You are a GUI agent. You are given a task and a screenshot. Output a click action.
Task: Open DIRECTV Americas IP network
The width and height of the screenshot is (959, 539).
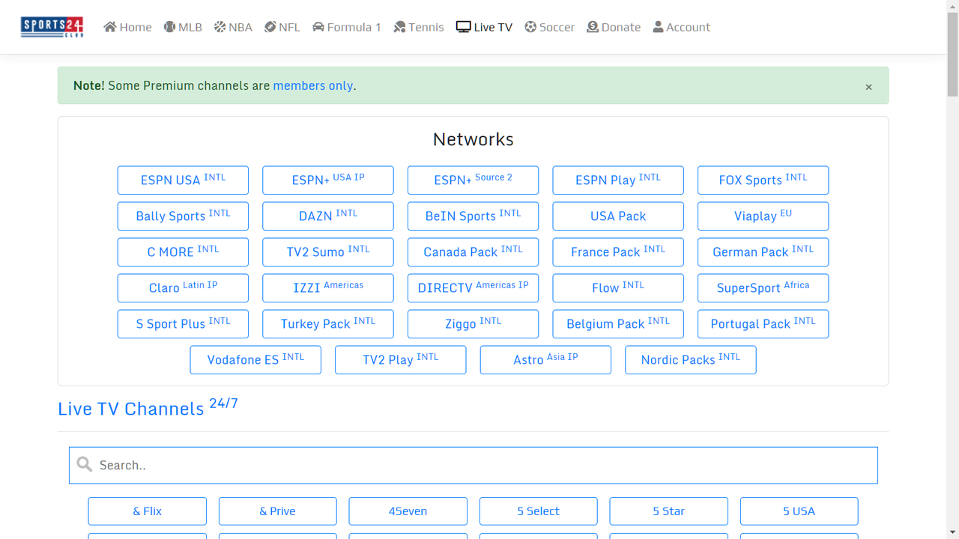[473, 288]
